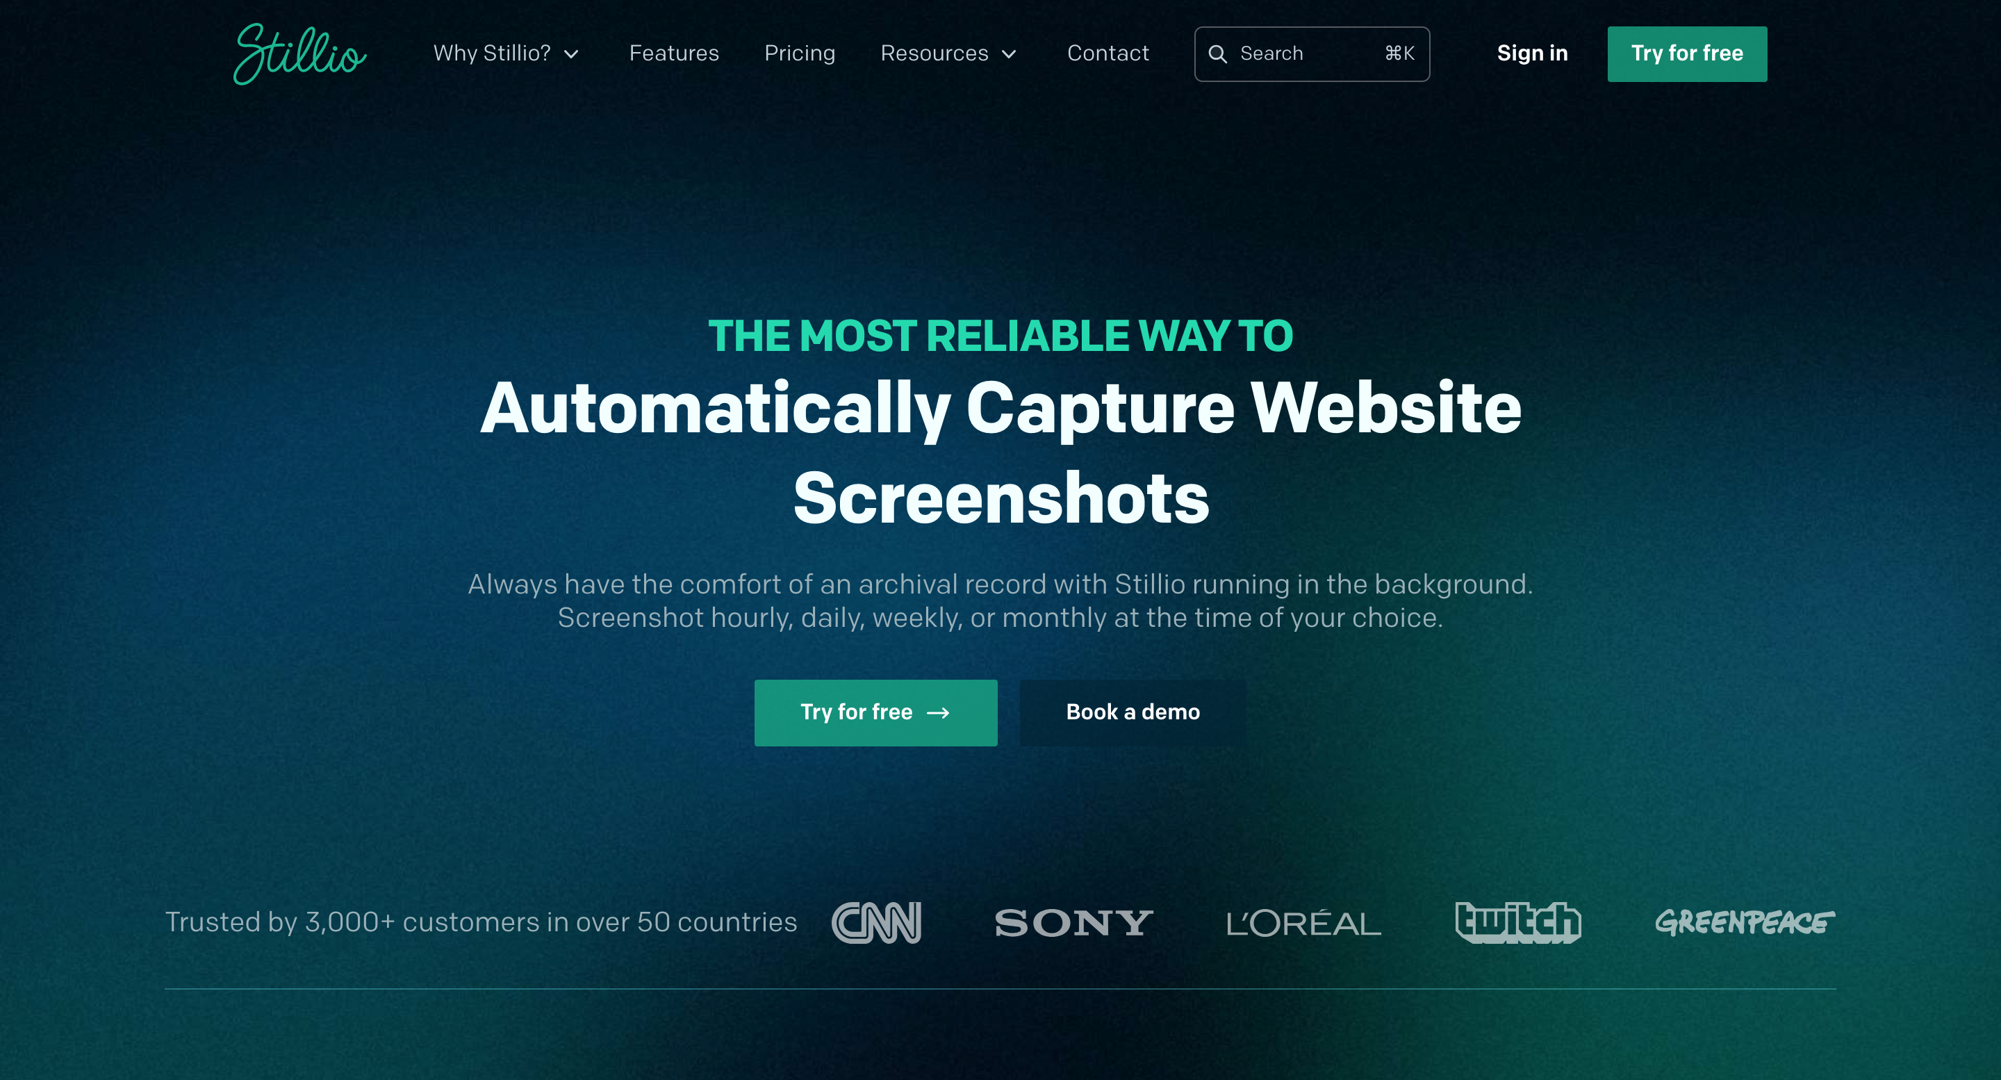
Task: Click the arrow icon on Try for free
Action: [939, 712]
